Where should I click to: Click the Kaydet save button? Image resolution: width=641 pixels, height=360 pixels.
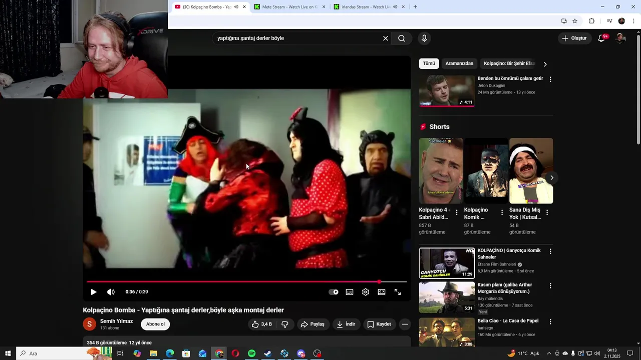[379, 324]
